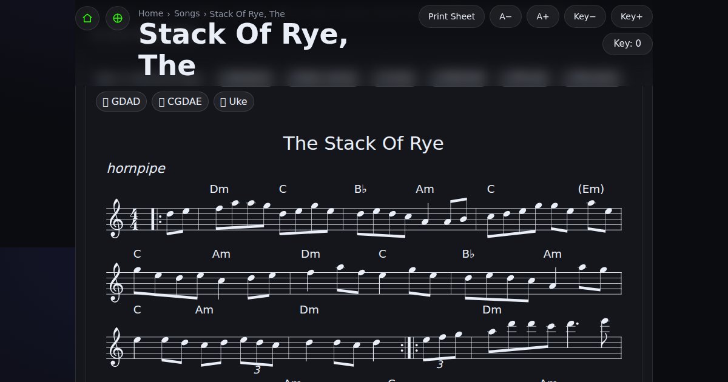Click the green crosshair circle icon button

coord(118,18)
